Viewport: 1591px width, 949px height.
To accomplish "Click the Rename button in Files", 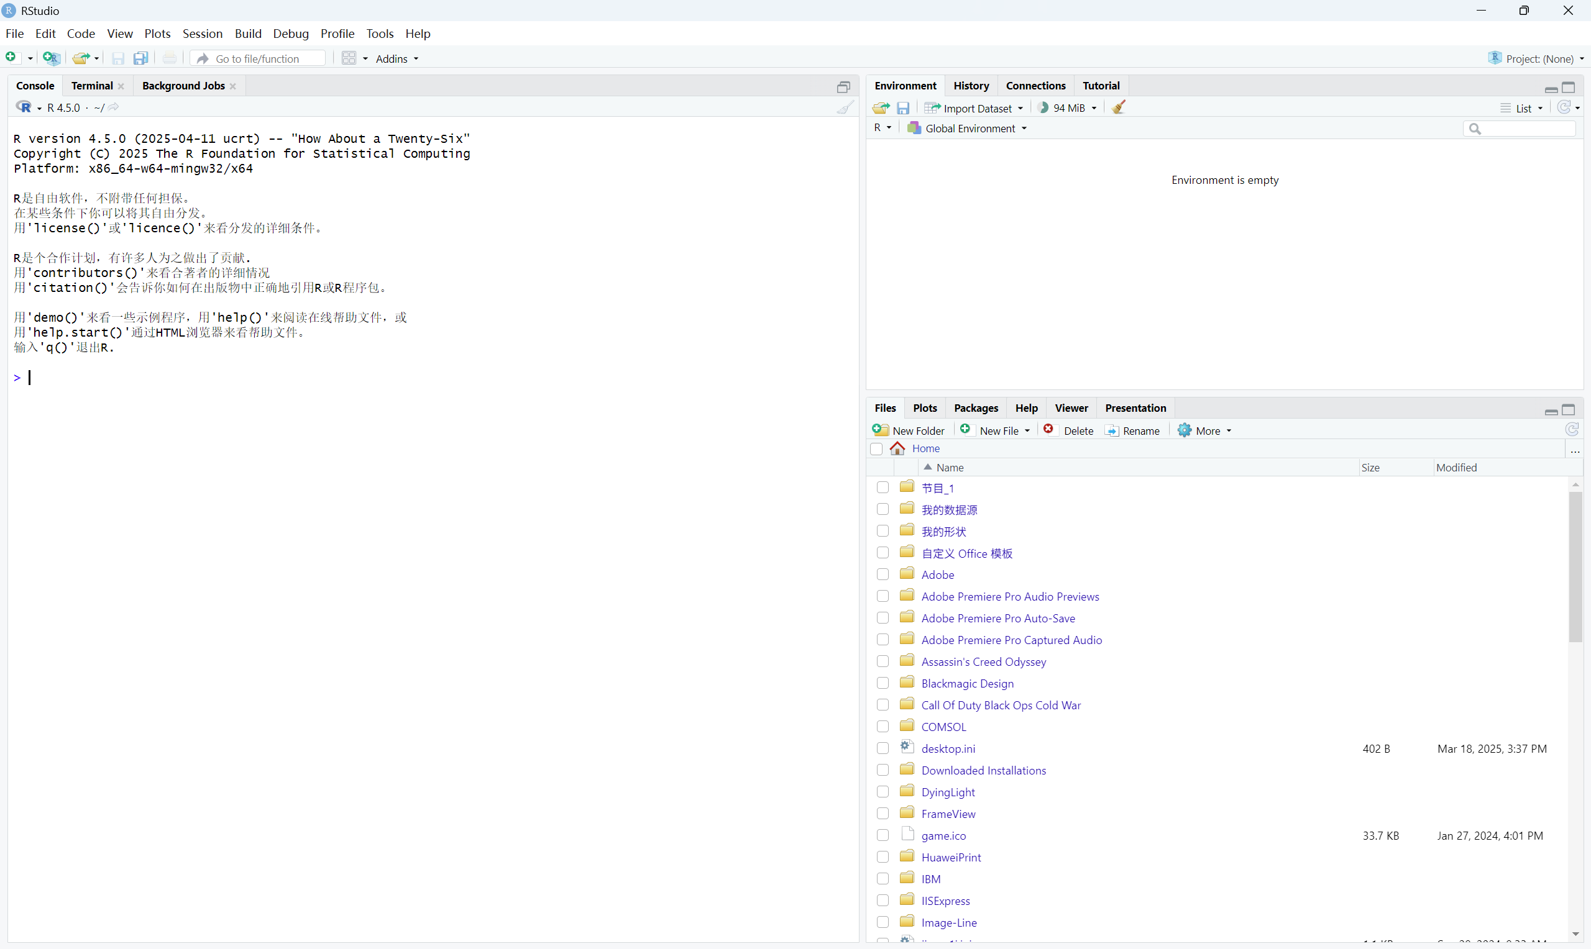I will click(x=1132, y=430).
